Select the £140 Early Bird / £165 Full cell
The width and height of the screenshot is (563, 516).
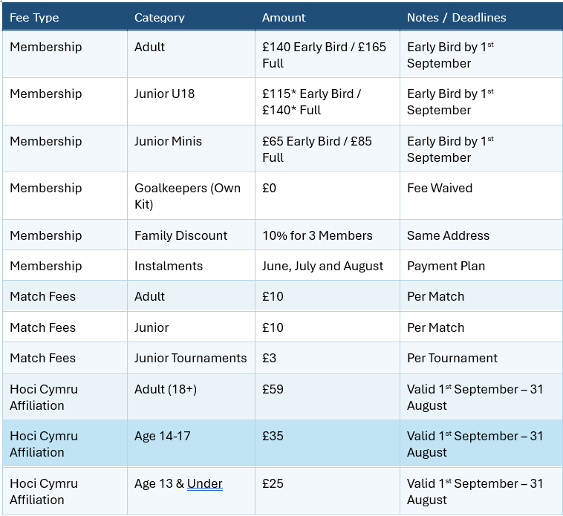point(327,54)
